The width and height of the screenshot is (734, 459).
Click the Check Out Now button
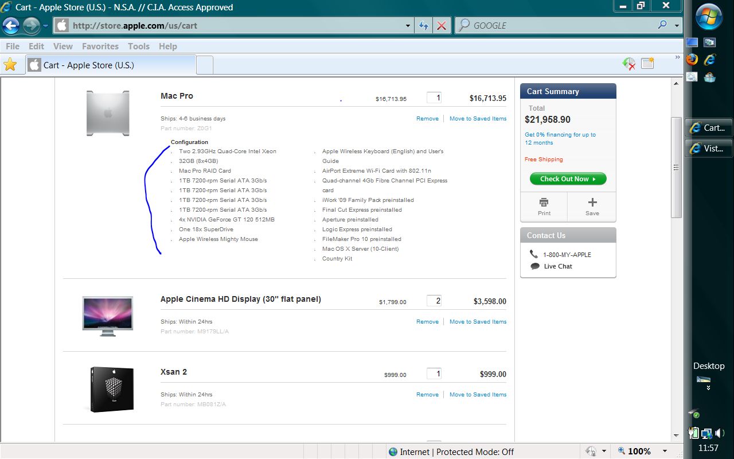568,179
